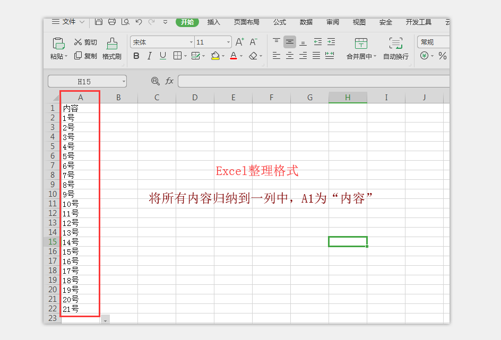Click the Format Painter (格式刷) icon
This screenshot has height=340, width=501.
[112, 43]
